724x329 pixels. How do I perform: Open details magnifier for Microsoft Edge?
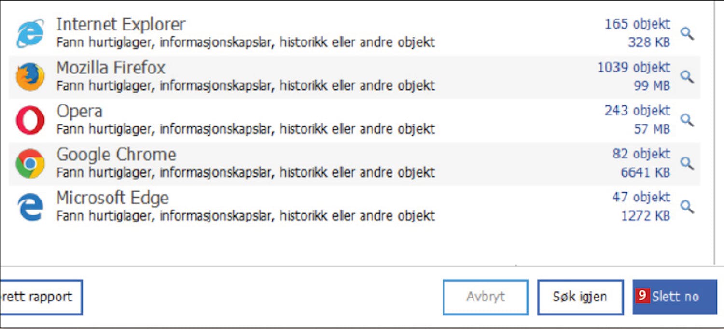pos(687,207)
